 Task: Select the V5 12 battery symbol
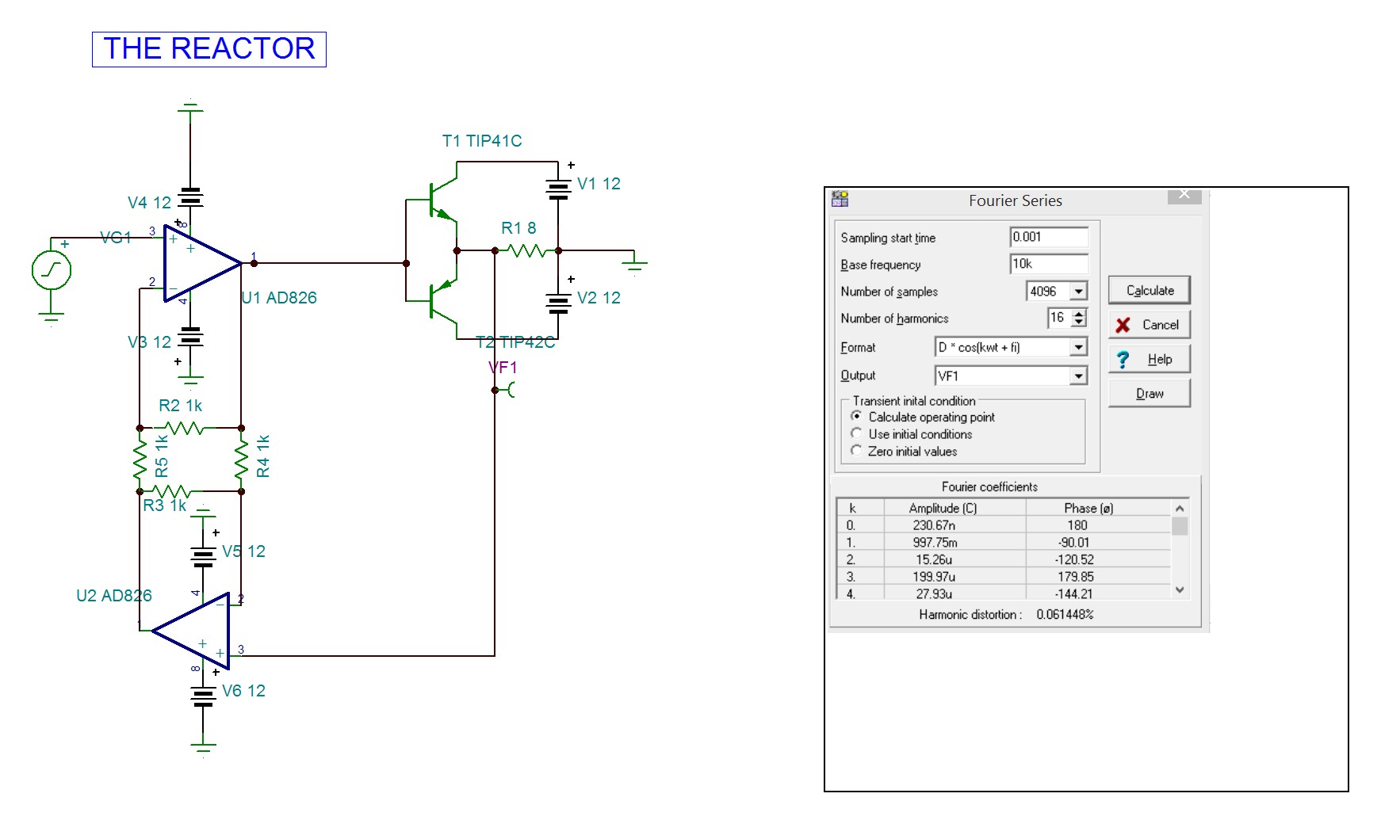pyautogui.click(x=203, y=556)
